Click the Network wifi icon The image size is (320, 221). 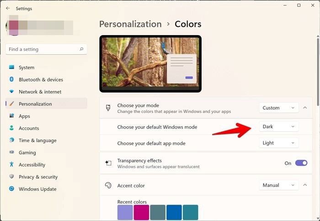coord(11,92)
